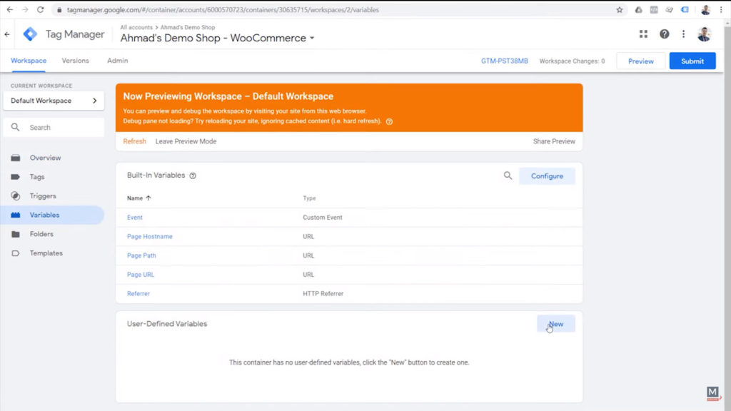This screenshot has width=731, height=411.
Task: Toggle the Name column sort arrow
Action: tap(149, 198)
